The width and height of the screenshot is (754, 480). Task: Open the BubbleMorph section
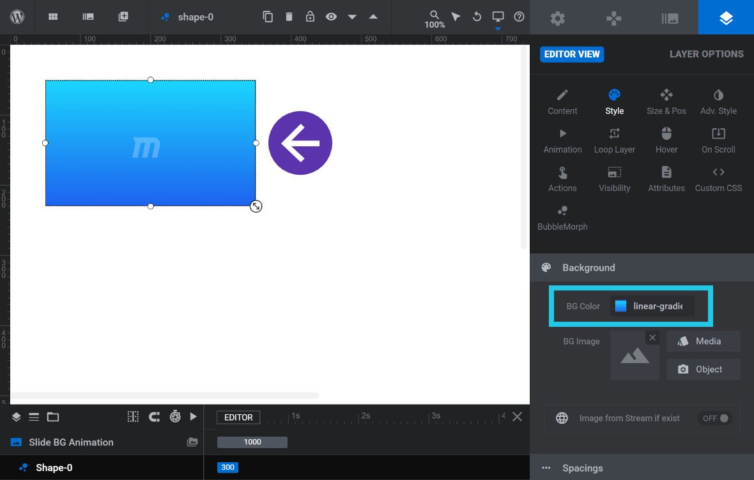pos(562,218)
